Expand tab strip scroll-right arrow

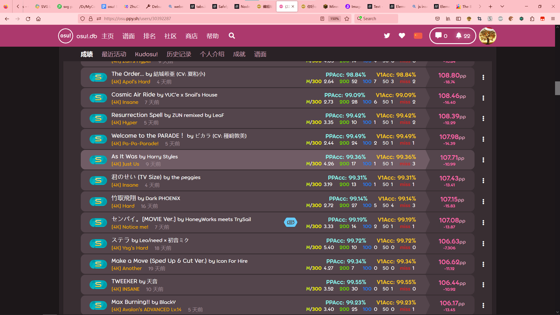point(480,6)
